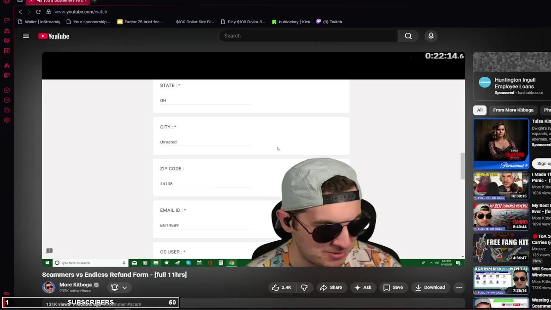Open the (9) Twitch bookmark
The image size is (551, 310).
[329, 22]
